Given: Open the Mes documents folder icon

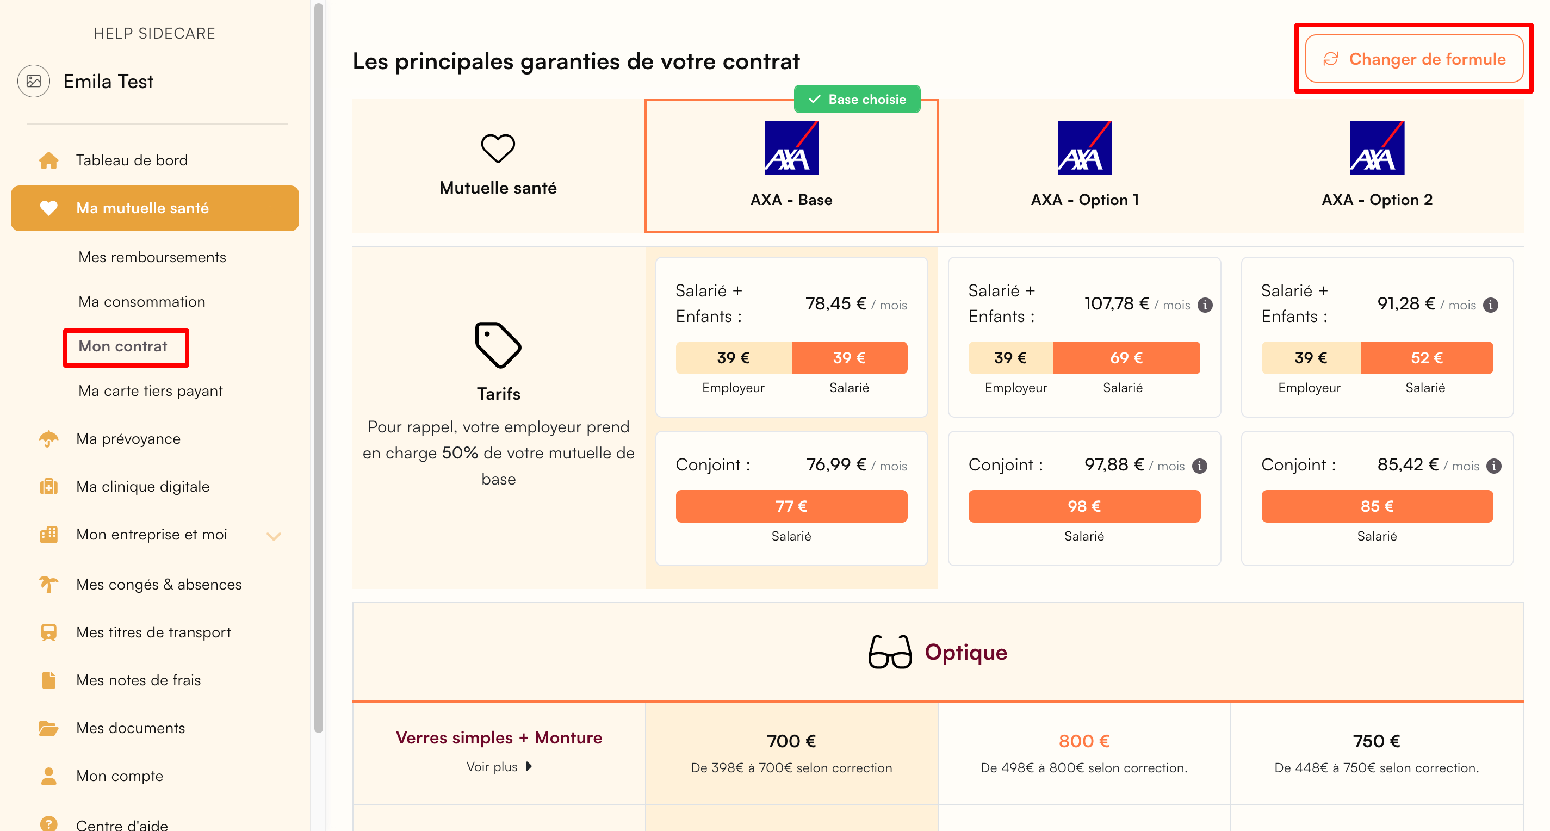Looking at the screenshot, I should 49,728.
